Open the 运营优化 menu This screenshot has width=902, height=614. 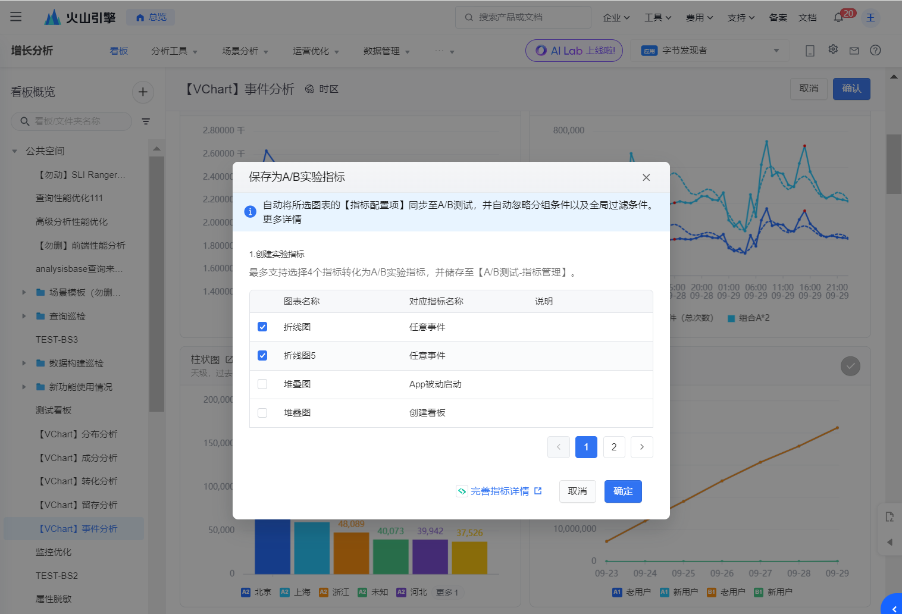point(316,51)
